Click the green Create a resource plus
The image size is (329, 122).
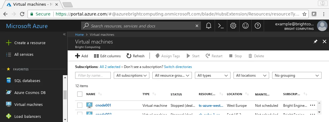(9, 43)
